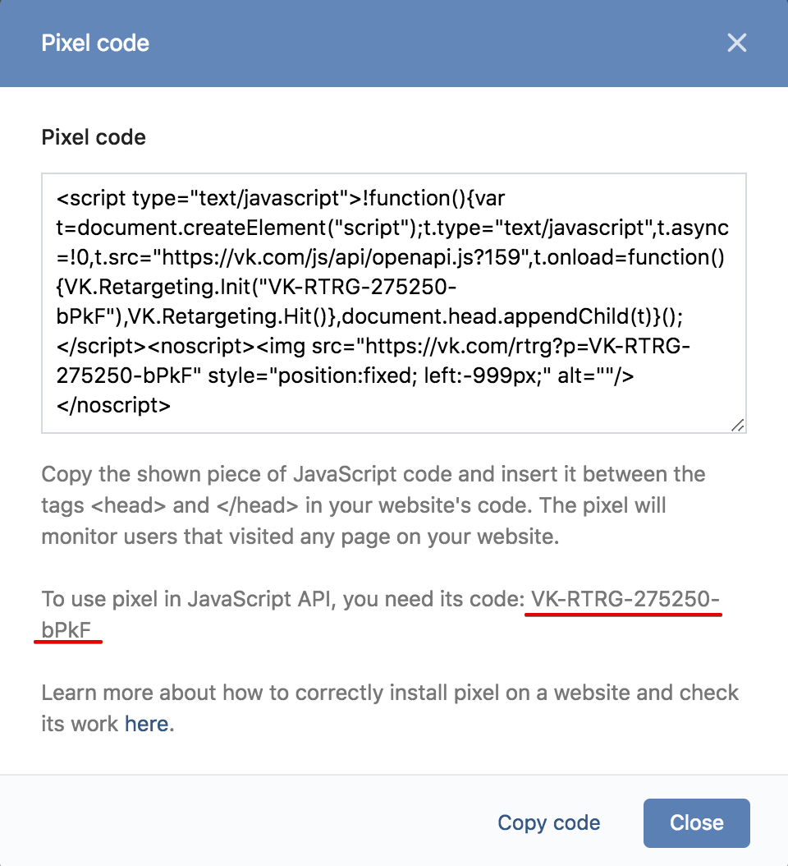
Task: Close the dialog with the X icon
Action: pos(736,43)
